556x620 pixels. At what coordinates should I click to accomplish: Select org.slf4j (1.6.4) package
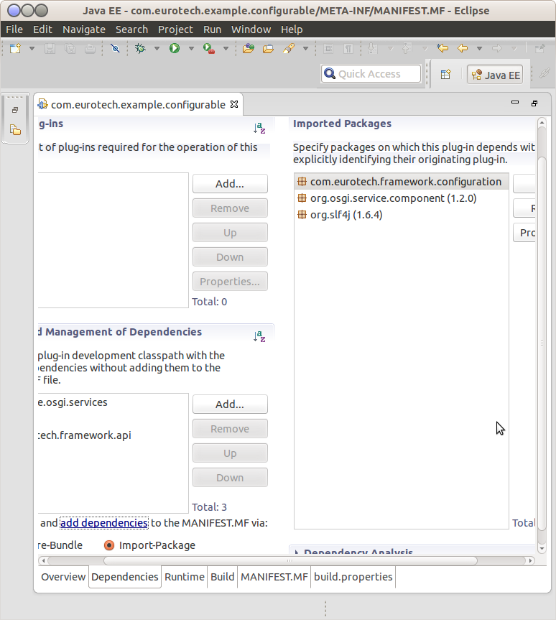click(401, 215)
